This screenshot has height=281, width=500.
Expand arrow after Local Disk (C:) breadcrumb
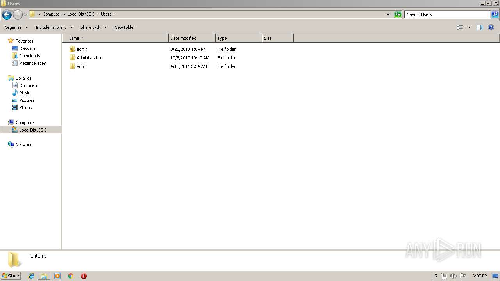pyautogui.click(x=98, y=14)
